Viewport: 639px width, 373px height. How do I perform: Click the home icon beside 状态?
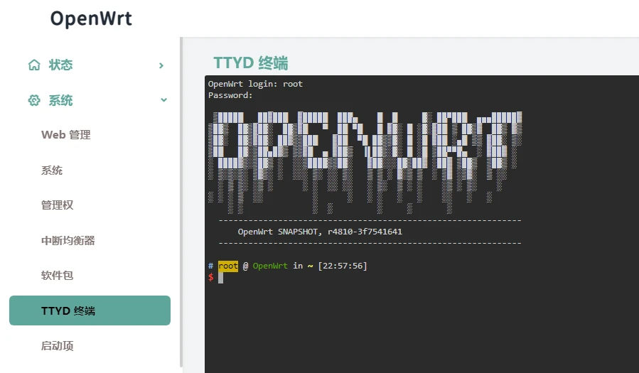34,65
